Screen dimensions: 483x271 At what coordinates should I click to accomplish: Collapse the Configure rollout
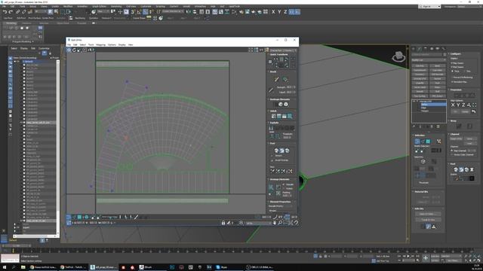[x=456, y=53]
